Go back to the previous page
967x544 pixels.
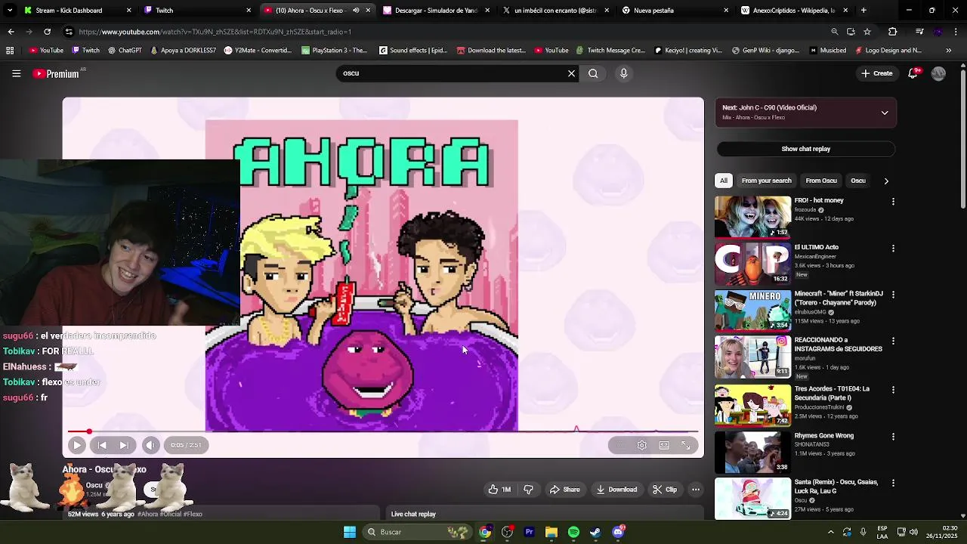pos(11,32)
